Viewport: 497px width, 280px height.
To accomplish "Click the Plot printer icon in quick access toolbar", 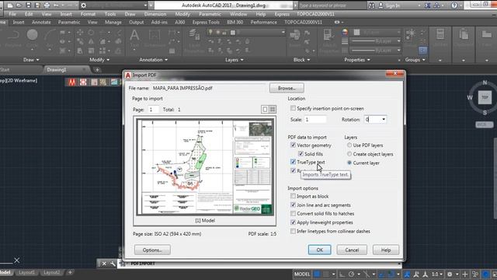I will tap(47, 5).
